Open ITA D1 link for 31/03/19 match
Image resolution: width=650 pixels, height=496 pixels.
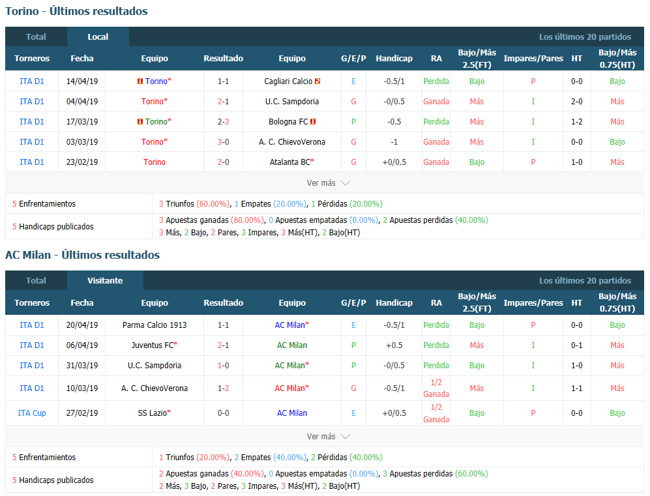point(31,366)
